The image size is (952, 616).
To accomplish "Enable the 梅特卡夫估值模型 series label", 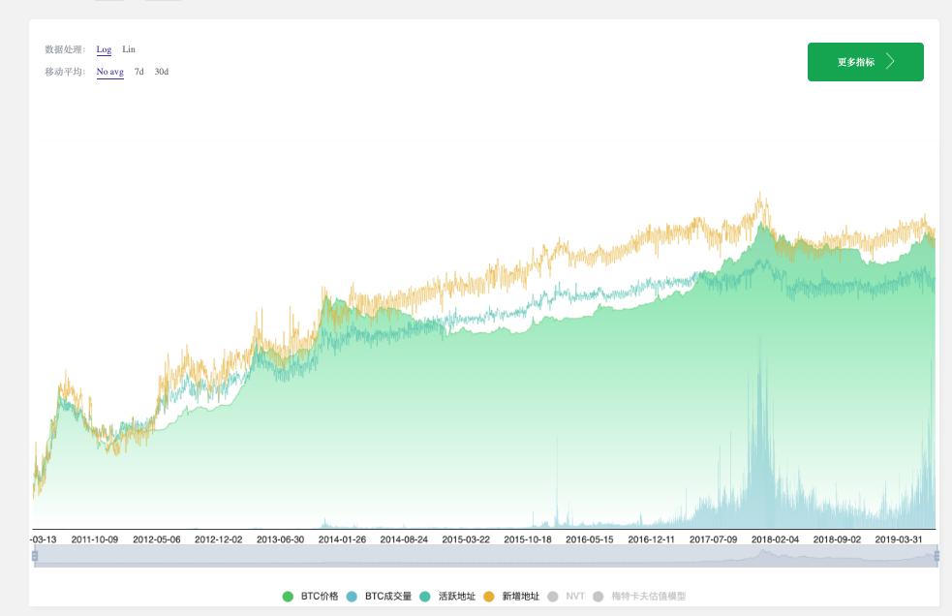I will (648, 597).
